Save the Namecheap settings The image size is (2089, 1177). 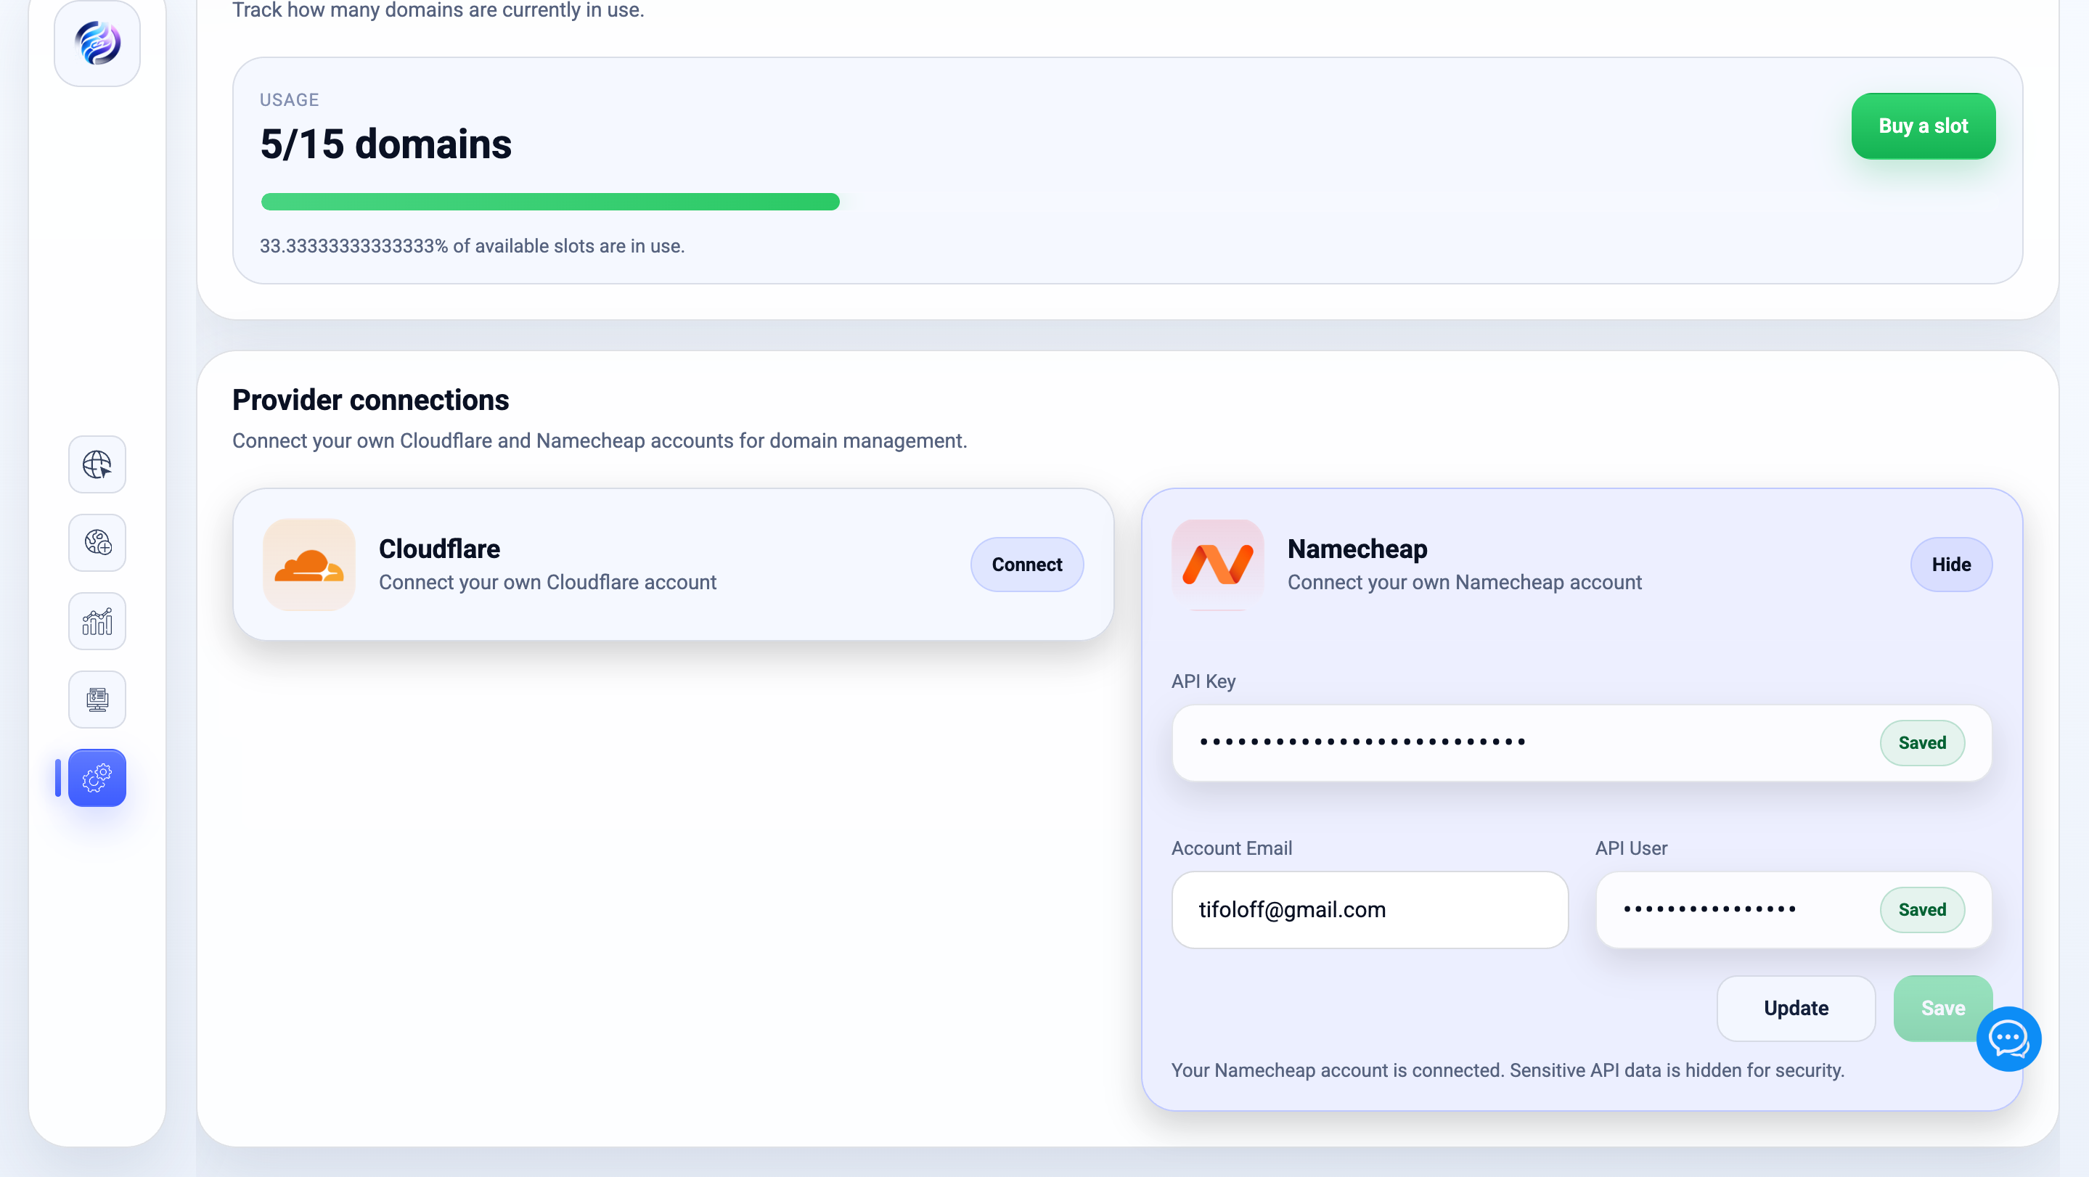pyautogui.click(x=1942, y=1008)
